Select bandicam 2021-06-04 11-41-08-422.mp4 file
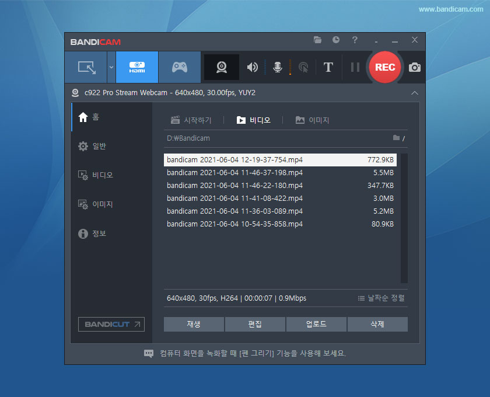Screen dimensions: 490x397 point(280,198)
